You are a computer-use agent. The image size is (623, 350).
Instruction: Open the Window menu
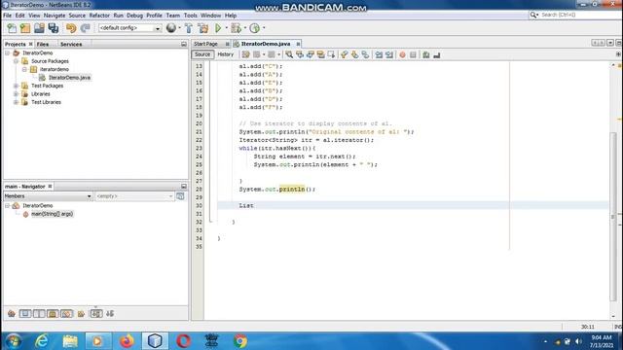click(x=210, y=16)
